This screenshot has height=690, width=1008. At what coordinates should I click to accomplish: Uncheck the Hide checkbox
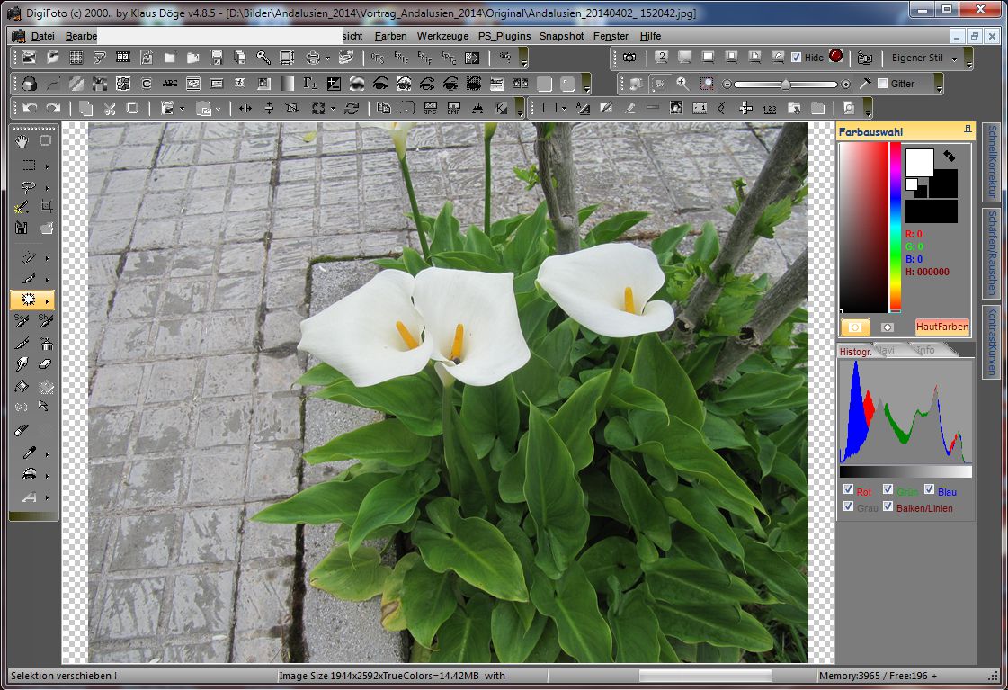pos(796,58)
